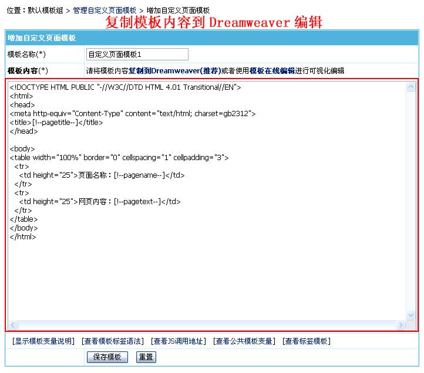Click the <title>[!--pagetitle--]</title> code line

(x=56, y=123)
